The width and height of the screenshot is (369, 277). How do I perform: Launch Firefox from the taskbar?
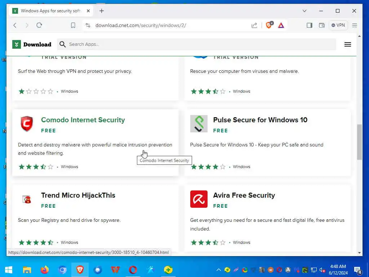(x=44, y=270)
